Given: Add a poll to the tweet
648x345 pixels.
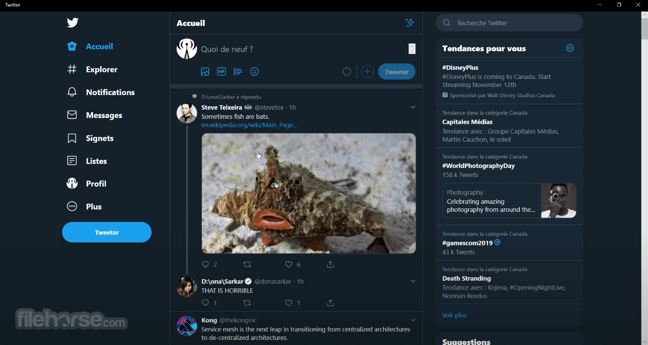Looking at the screenshot, I should pos(238,72).
